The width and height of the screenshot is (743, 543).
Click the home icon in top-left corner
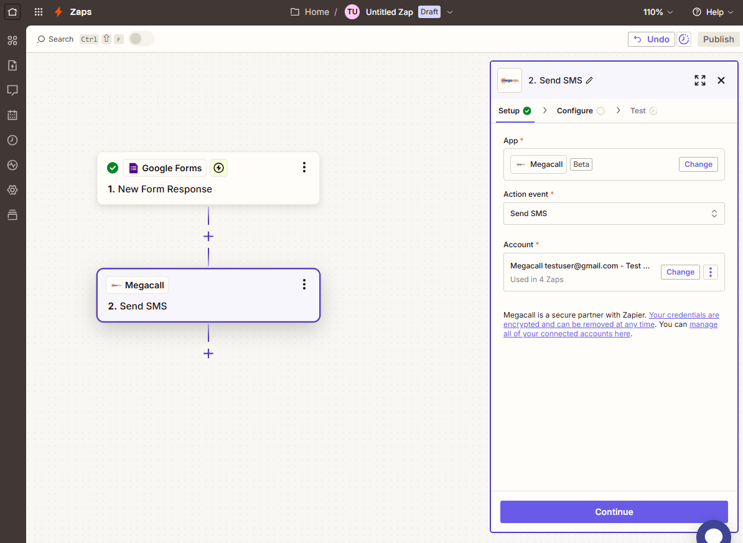click(12, 12)
